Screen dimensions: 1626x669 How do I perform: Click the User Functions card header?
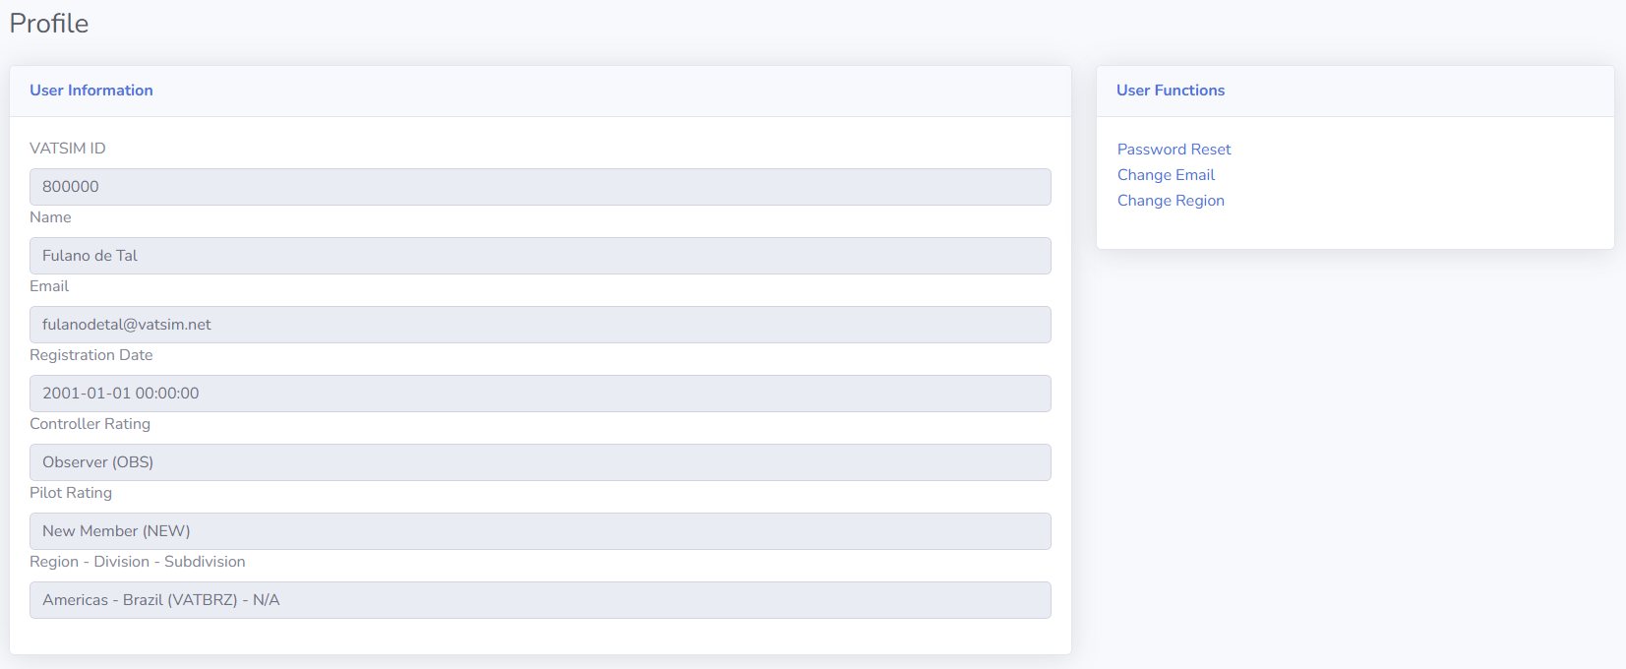click(1171, 91)
